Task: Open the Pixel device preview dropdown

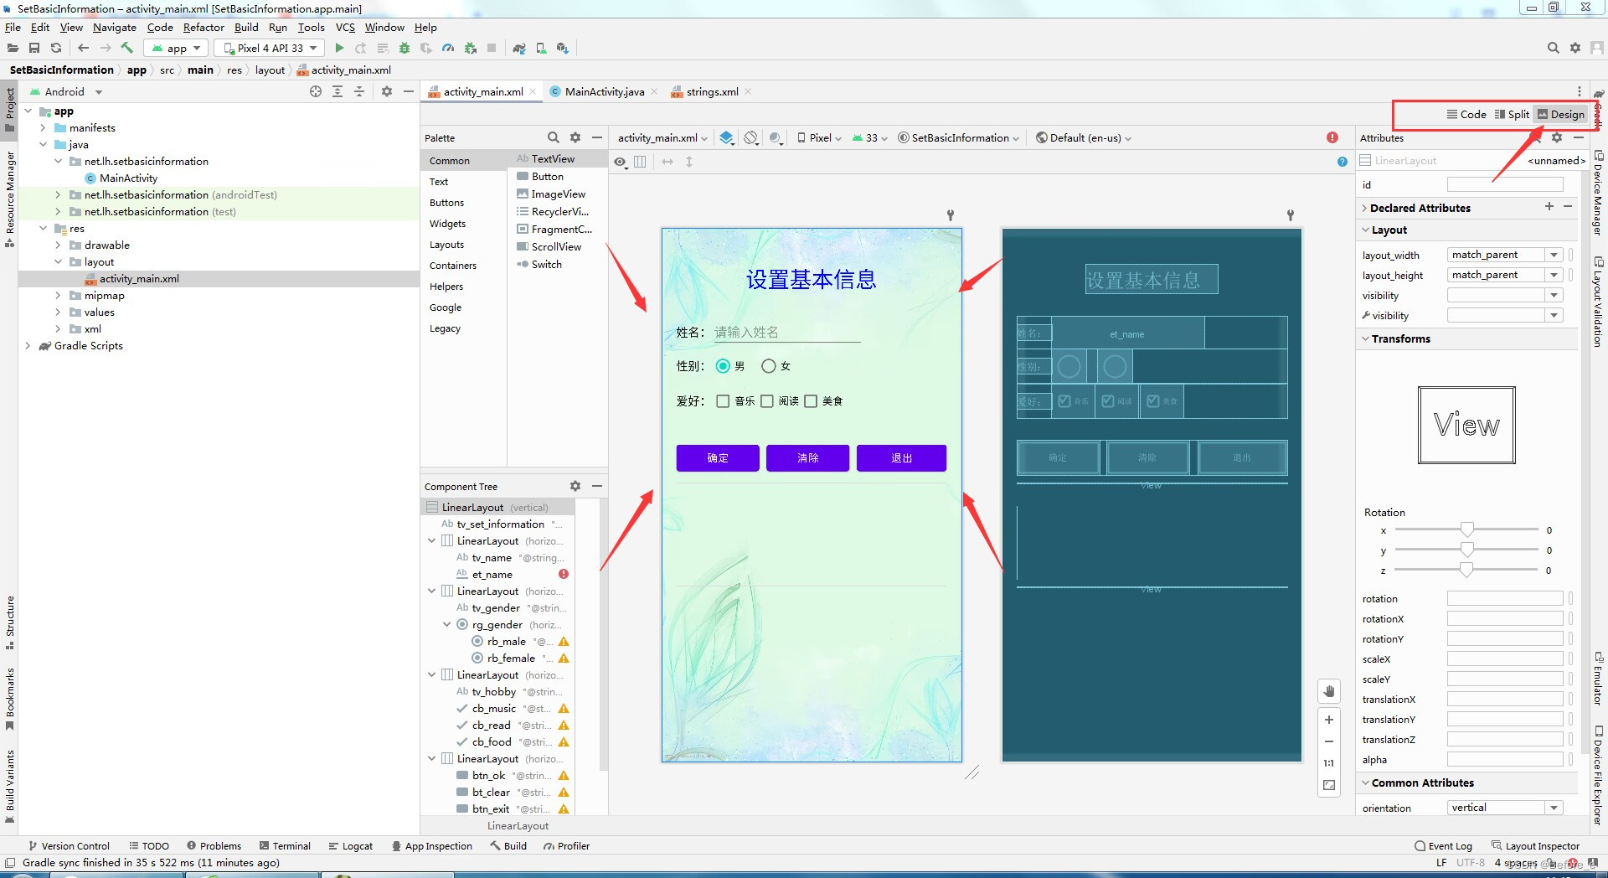Action: [819, 137]
